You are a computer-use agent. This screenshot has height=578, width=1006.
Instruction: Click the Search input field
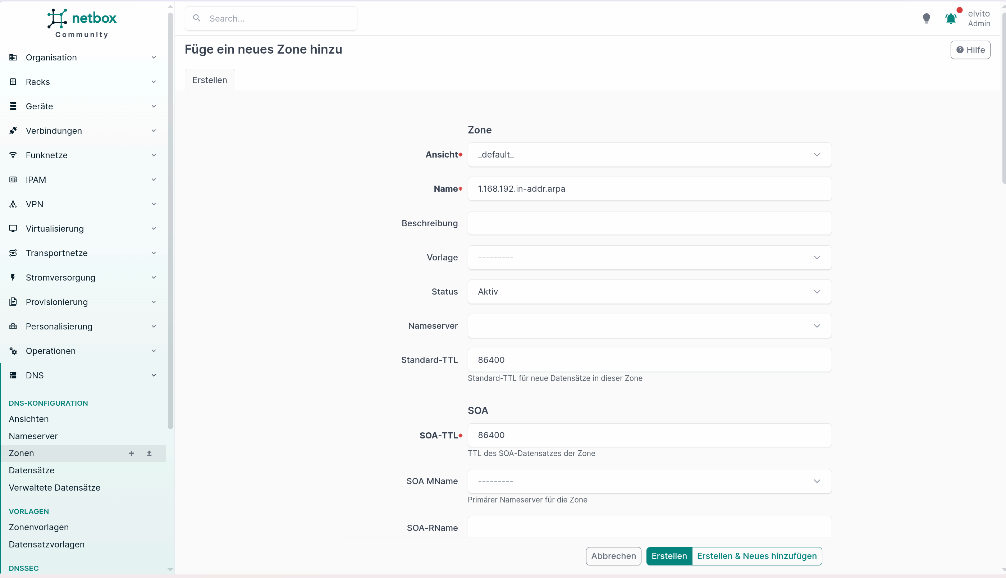pos(271,18)
